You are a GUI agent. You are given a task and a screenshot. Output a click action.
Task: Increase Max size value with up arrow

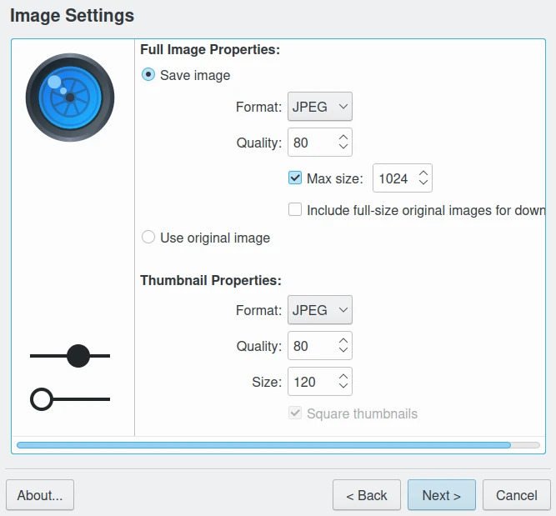[x=423, y=173]
